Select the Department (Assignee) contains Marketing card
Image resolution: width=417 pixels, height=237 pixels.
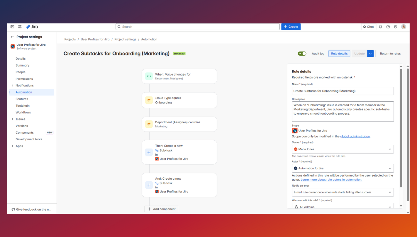(179, 124)
